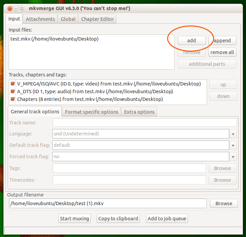Open Extra options tab

[139, 112]
